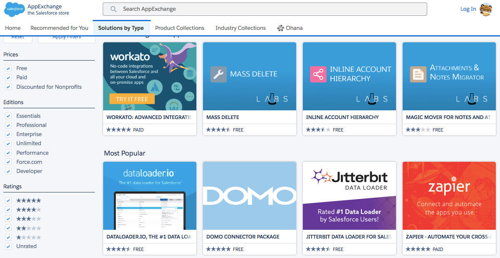
Task: Uncheck the Enterprise edition filter
Action: tap(8, 134)
